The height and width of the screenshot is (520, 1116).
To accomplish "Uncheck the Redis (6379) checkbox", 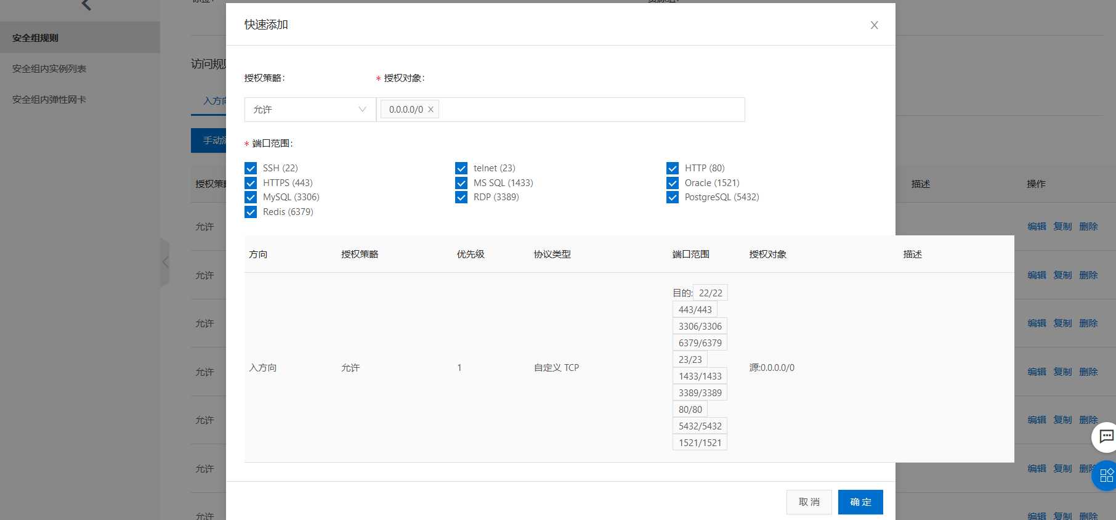I will click(251, 212).
